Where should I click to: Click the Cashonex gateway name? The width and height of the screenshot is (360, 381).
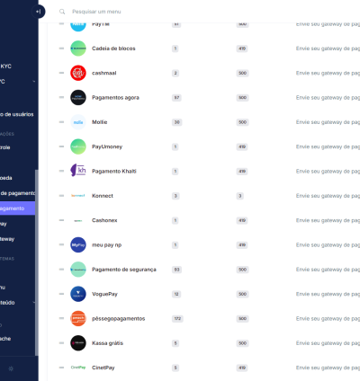click(104, 220)
